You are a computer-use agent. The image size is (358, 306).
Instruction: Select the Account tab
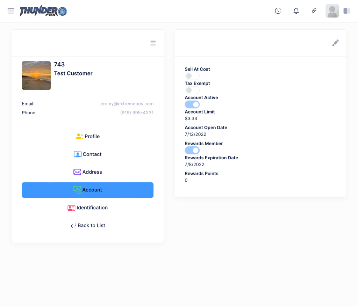click(88, 190)
